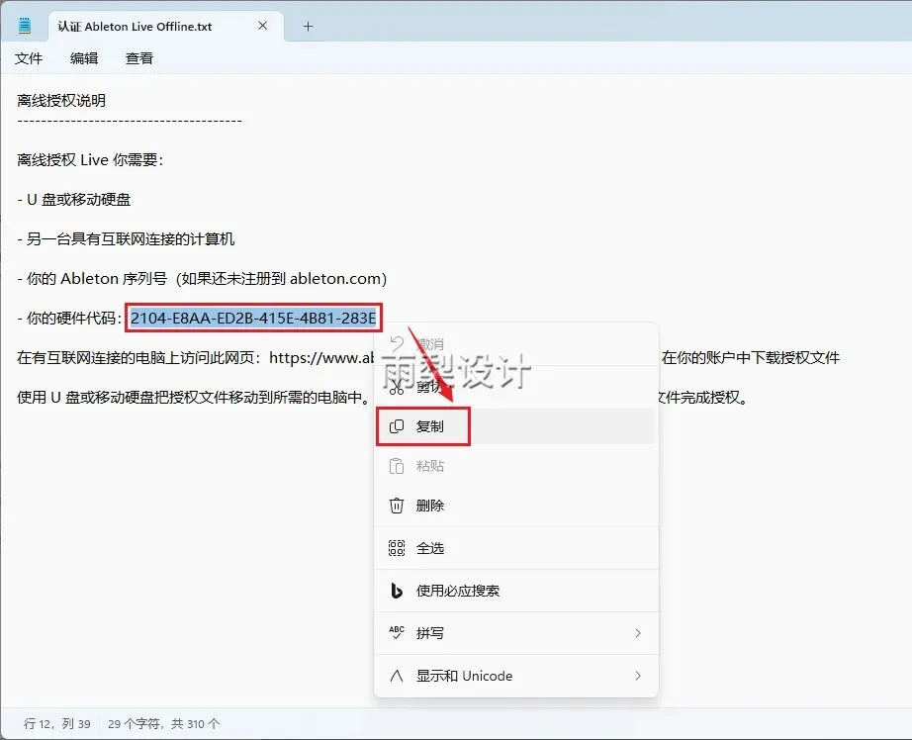Click the line containing ableton.com
The height and width of the screenshot is (740, 912).
click(x=202, y=279)
